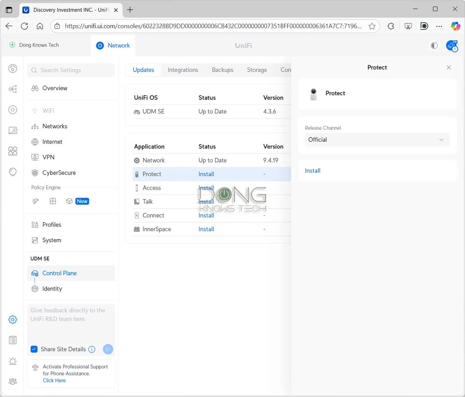Screen dimensions: 465x397
Task: Click browser refresh button
Action: point(24,26)
